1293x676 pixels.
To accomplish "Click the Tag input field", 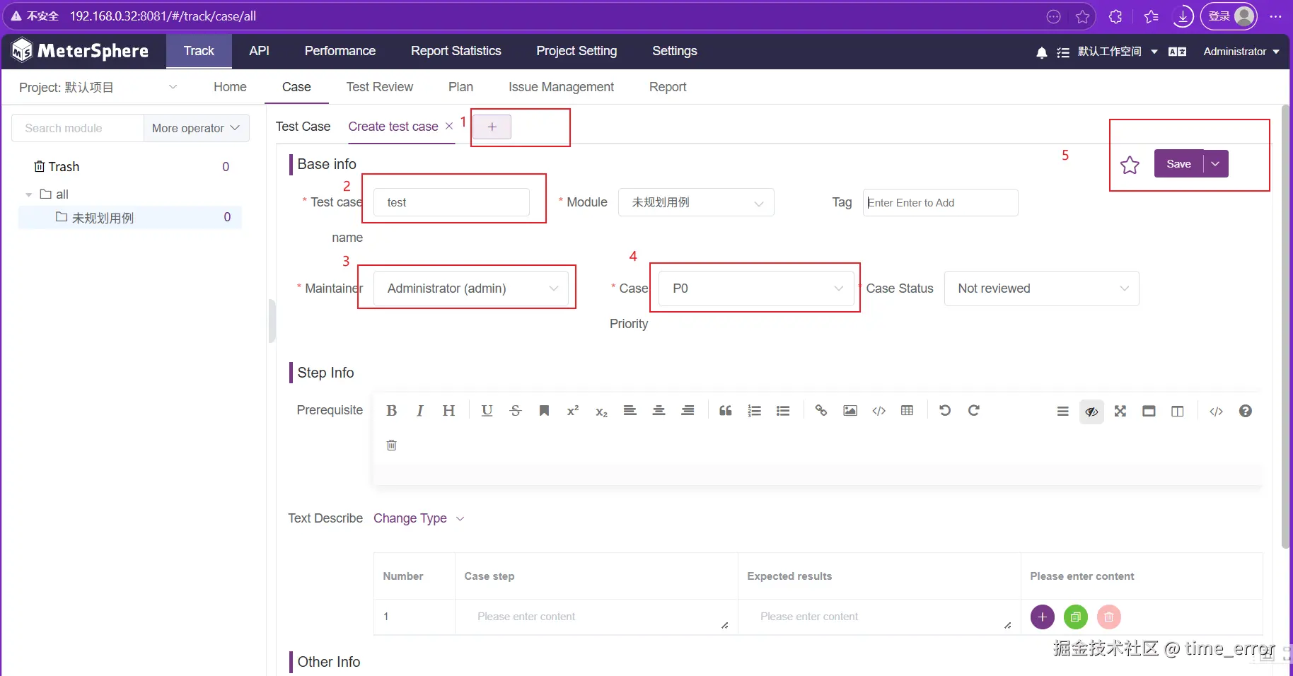I will point(940,203).
